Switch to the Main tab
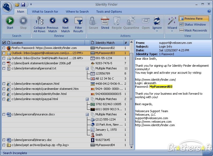 click(x=21, y=12)
